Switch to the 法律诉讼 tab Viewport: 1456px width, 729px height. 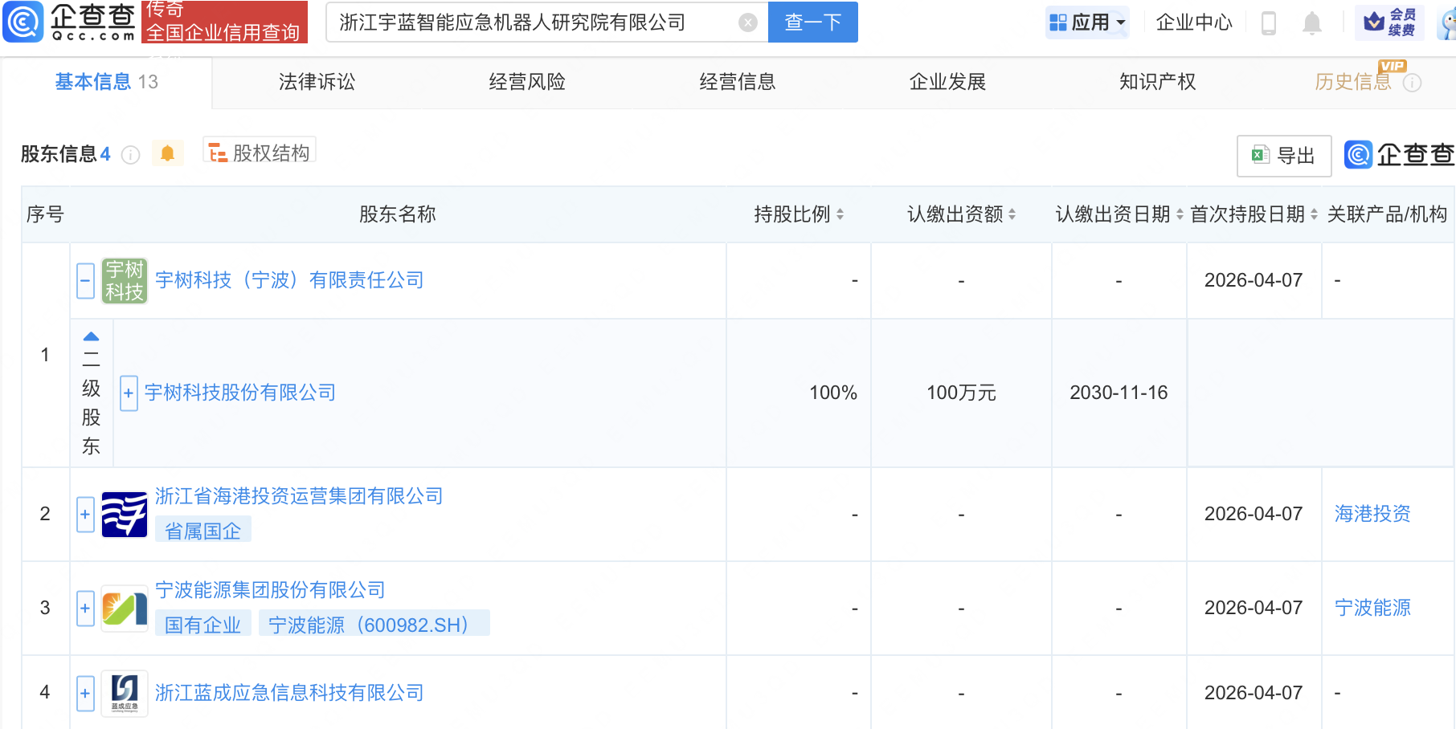[317, 82]
